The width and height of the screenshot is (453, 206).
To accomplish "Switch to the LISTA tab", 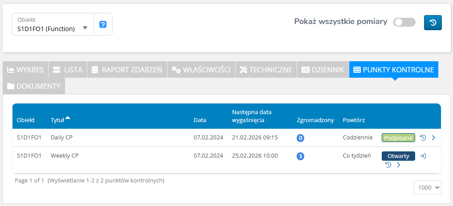I will tap(68, 69).
